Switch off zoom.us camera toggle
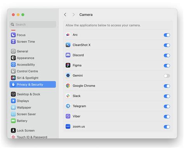Viewport: 184px width, 148px height. pyautogui.click(x=167, y=127)
